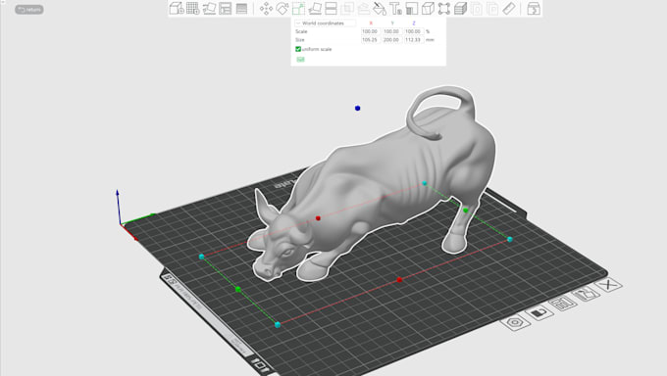
Task: Click the Scale Y percentage field
Action: [x=391, y=31]
